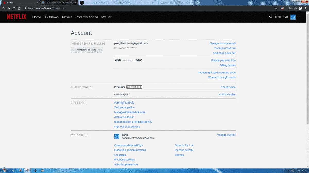Click the Change plan link
The width and height of the screenshot is (309, 173).
(x=228, y=87)
